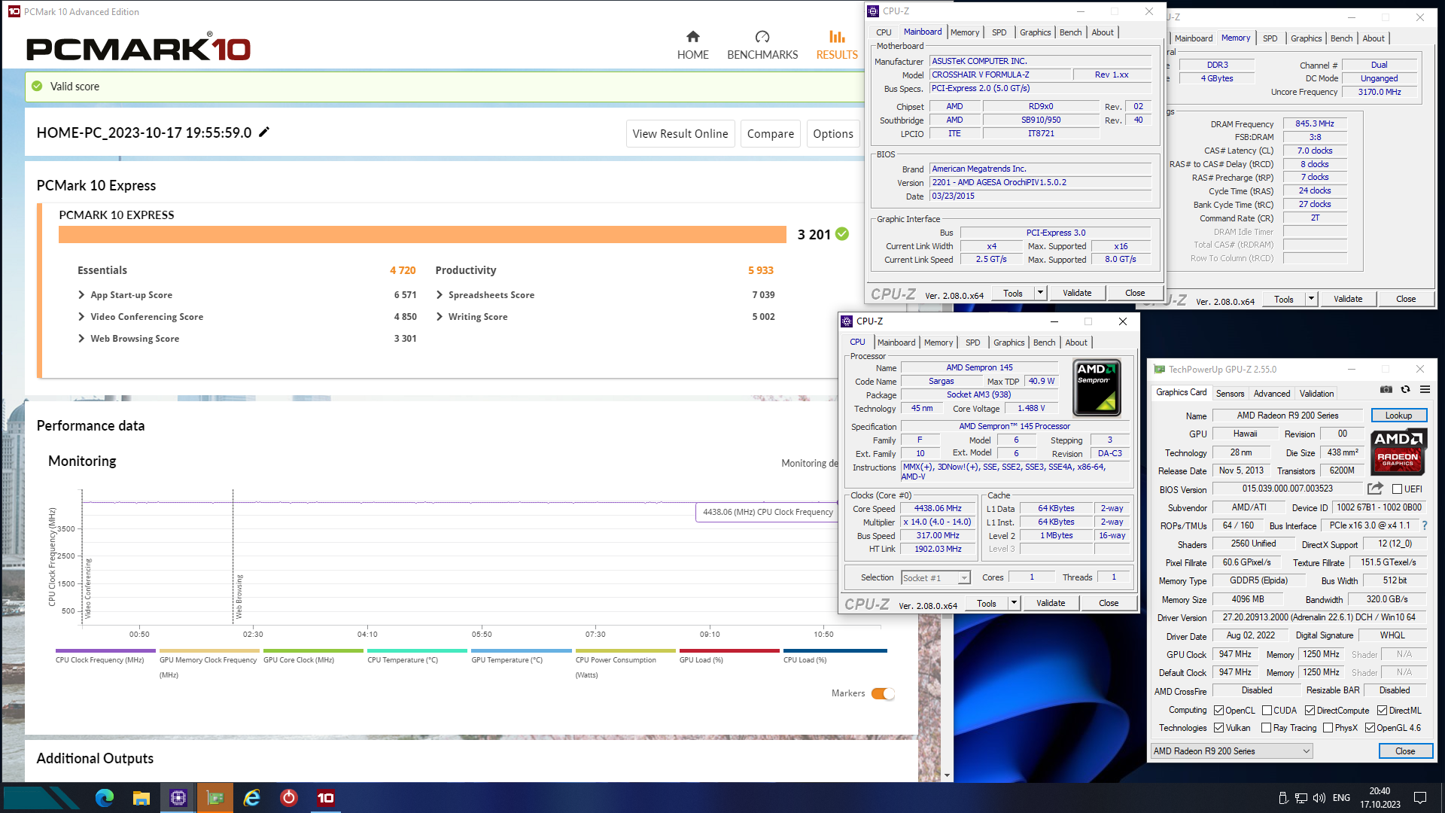Refresh GPU-Z data with refresh icon
1445x813 pixels.
click(x=1405, y=389)
